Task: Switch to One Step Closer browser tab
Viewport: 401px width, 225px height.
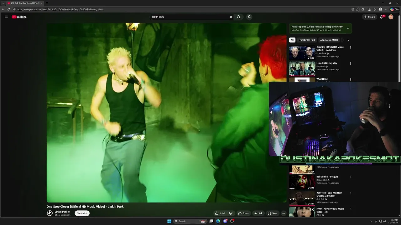Action: pos(25,3)
